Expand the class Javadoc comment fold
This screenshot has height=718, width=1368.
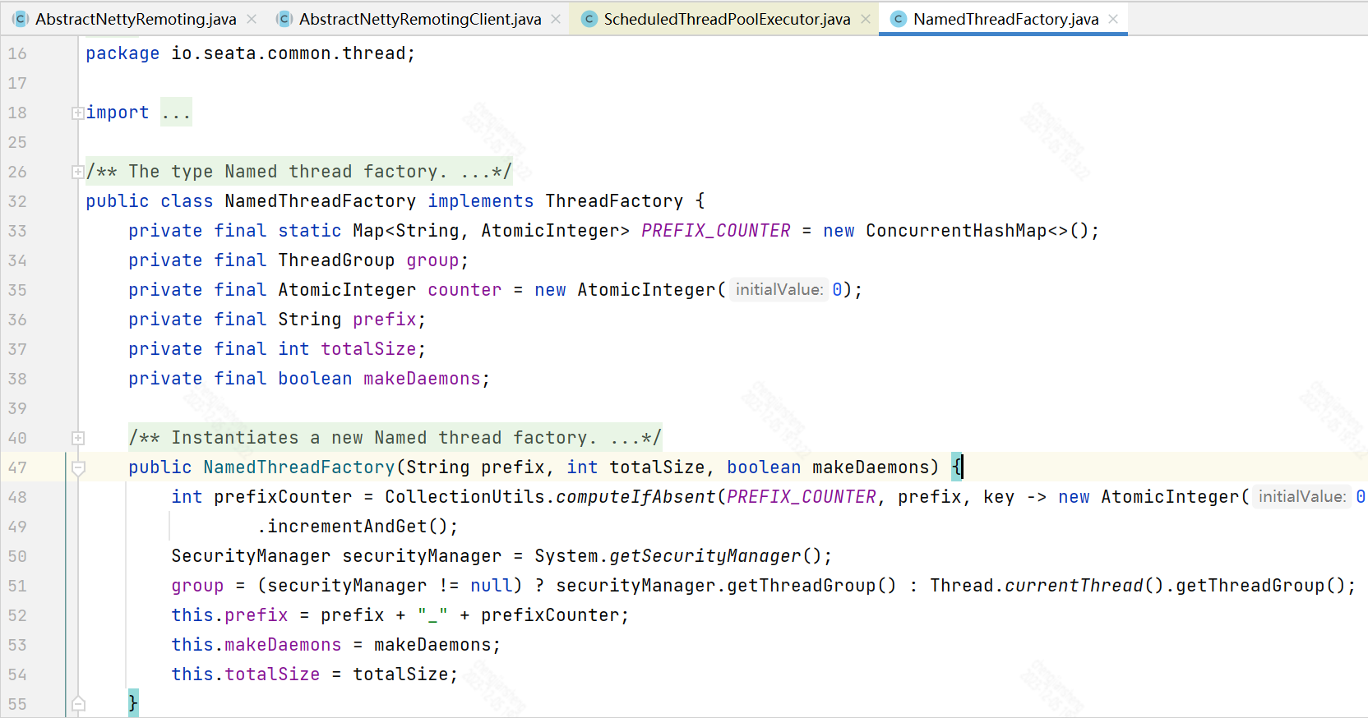pos(77,172)
